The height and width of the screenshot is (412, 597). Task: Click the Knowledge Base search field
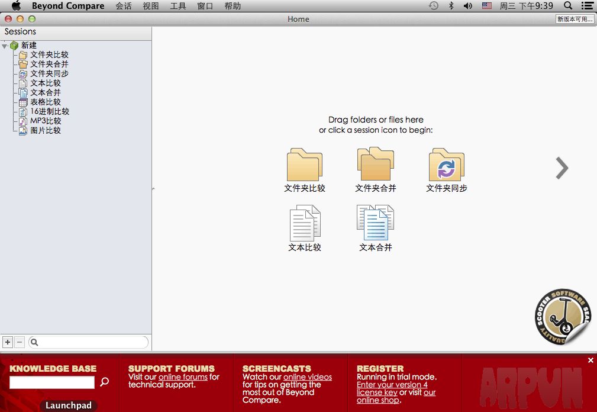52,382
